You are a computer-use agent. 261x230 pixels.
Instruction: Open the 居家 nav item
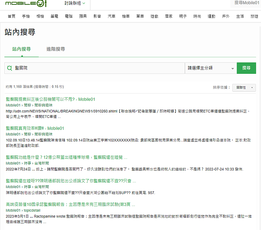[x=169, y=16]
